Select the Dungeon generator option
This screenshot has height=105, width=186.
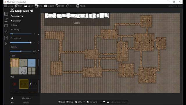tap(16, 21)
